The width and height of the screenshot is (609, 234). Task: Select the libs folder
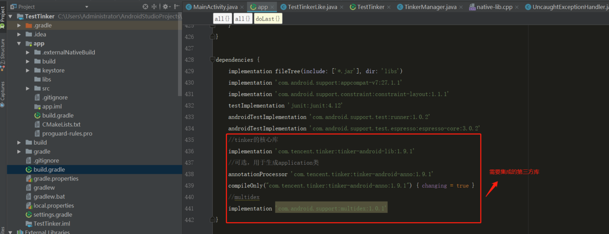[47, 79]
